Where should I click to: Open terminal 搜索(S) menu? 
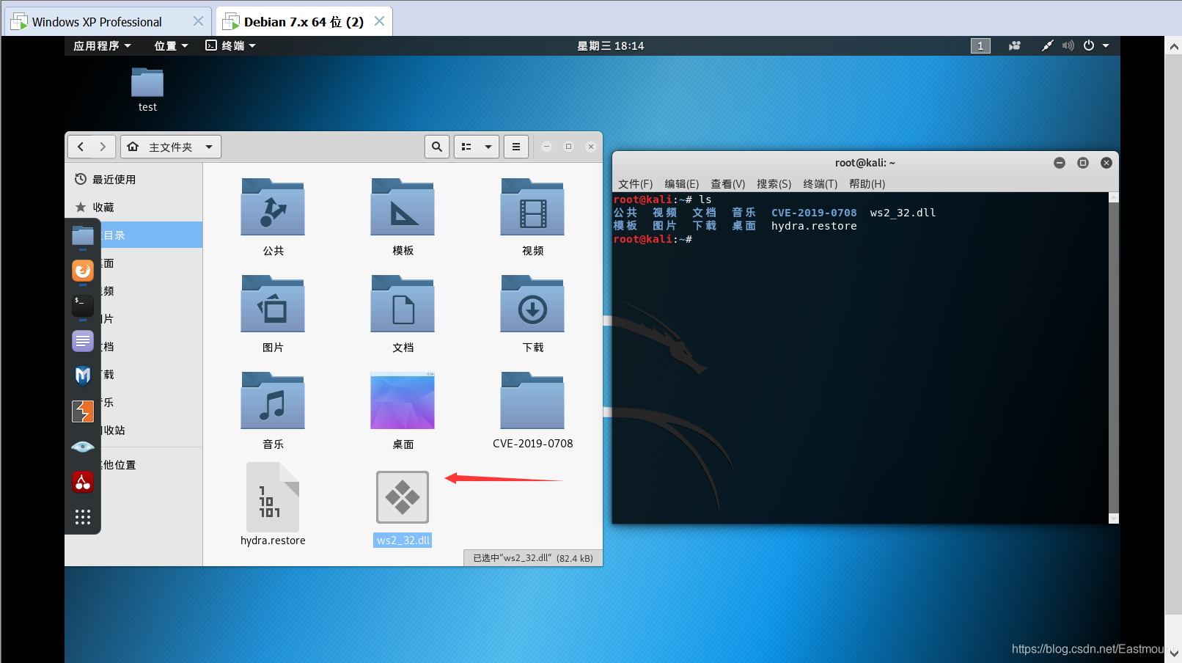pos(774,184)
